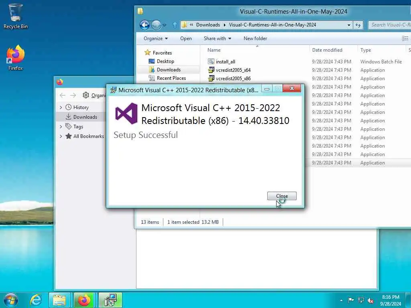Image resolution: width=411 pixels, height=308 pixels.
Task: Select All Bookmarks in the Library sidebar
Action: click(88, 136)
